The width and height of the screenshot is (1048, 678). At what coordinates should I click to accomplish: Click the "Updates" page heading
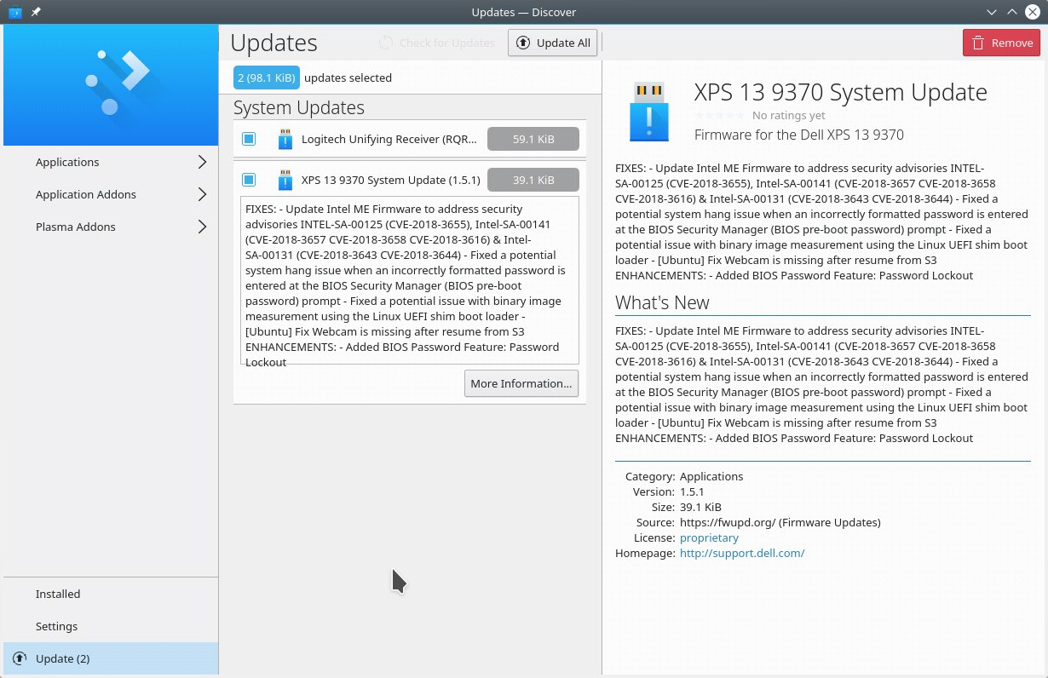[274, 43]
